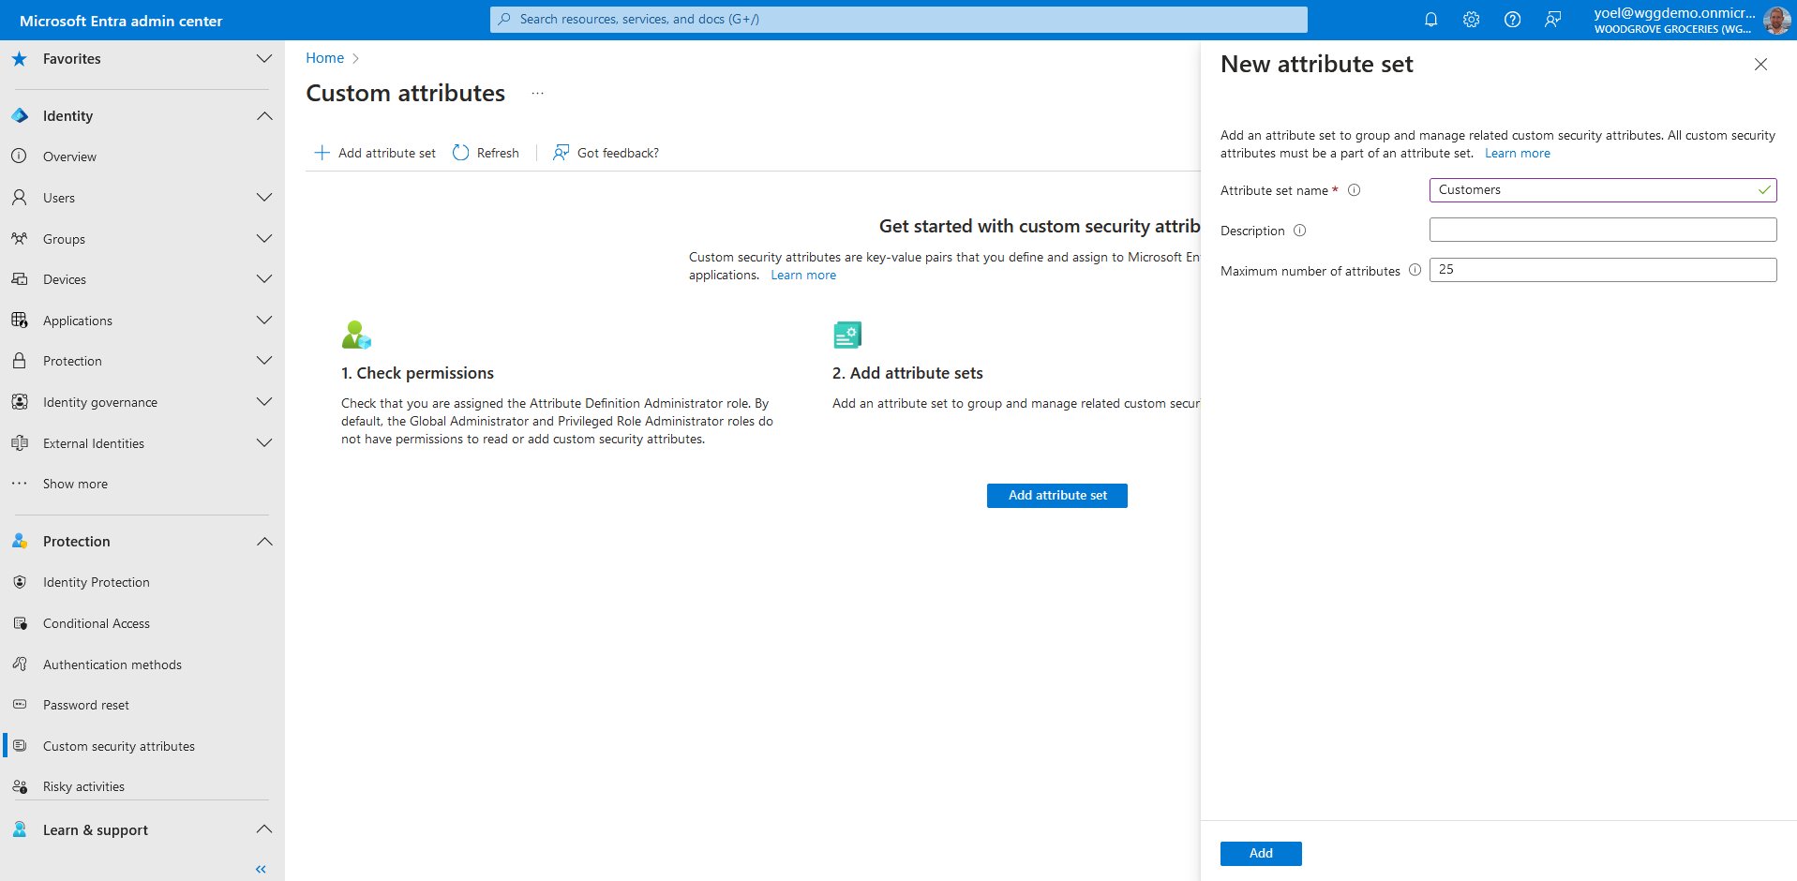Screen dimensions: 1797x881
Task: Click the Refresh toolbar button
Action: [486, 153]
